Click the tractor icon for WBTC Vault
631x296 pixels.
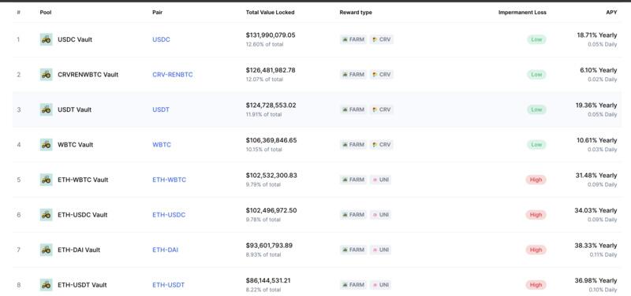tap(47, 145)
